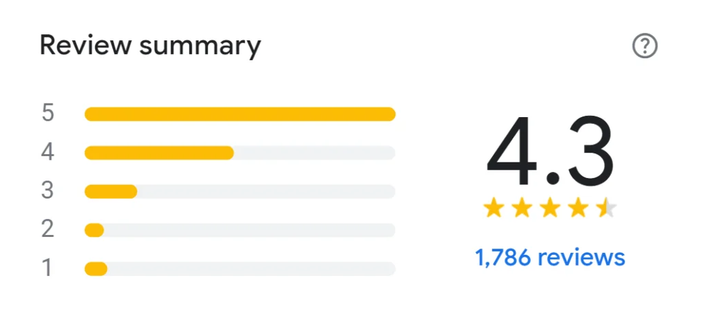702x313 pixels.
Task: Click the second yellow star
Action: (522, 208)
